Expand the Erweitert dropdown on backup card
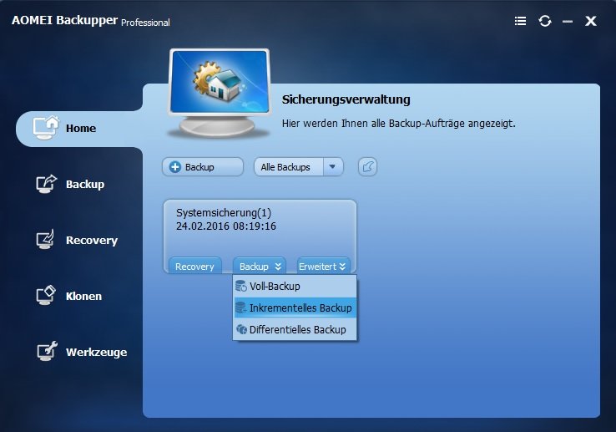The image size is (616, 432). [x=323, y=266]
